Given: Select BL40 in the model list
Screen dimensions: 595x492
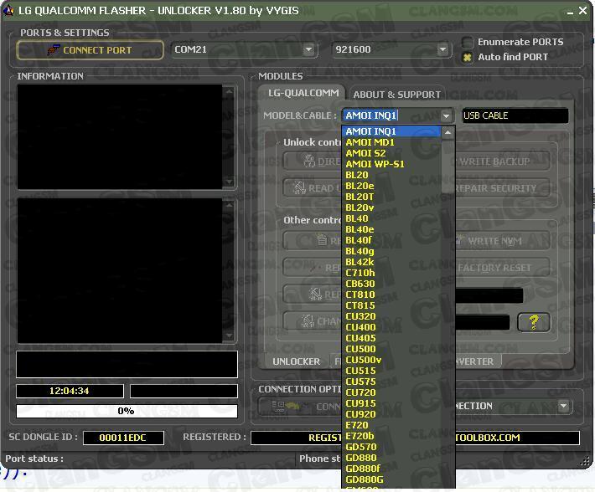Looking at the screenshot, I should click(x=391, y=218).
